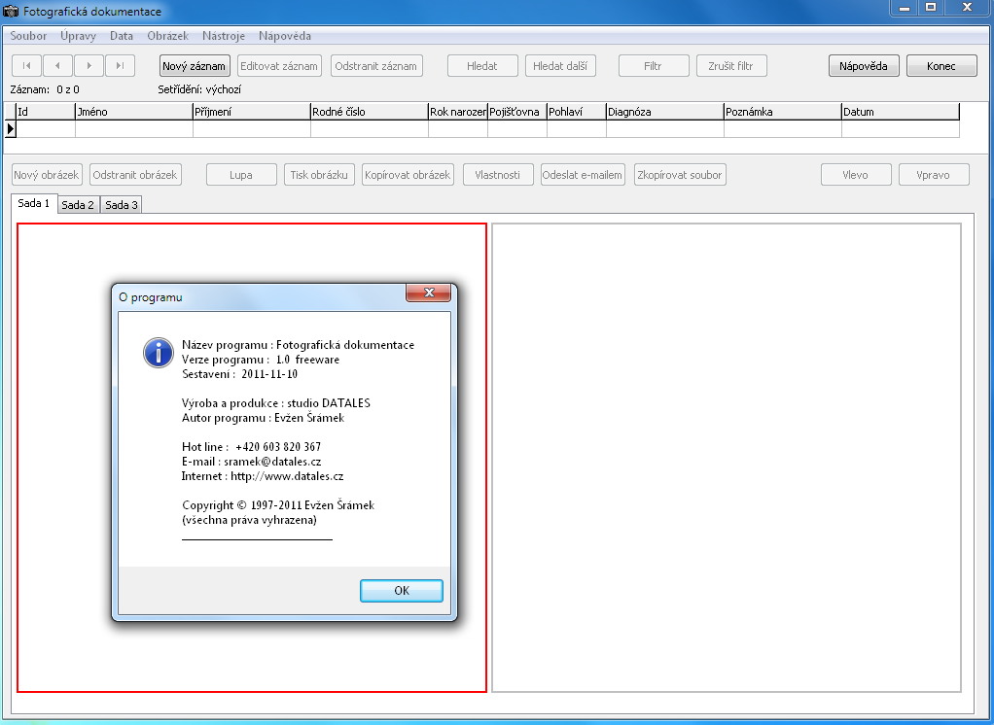Click the Nový záznam button
Screen dimensions: 994x725
point(195,66)
